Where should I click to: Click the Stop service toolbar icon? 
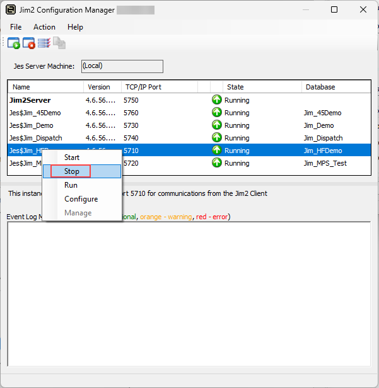[x=29, y=43]
